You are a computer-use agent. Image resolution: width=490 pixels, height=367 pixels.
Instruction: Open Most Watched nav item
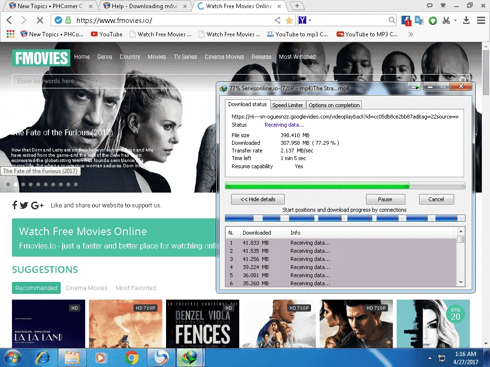(297, 57)
